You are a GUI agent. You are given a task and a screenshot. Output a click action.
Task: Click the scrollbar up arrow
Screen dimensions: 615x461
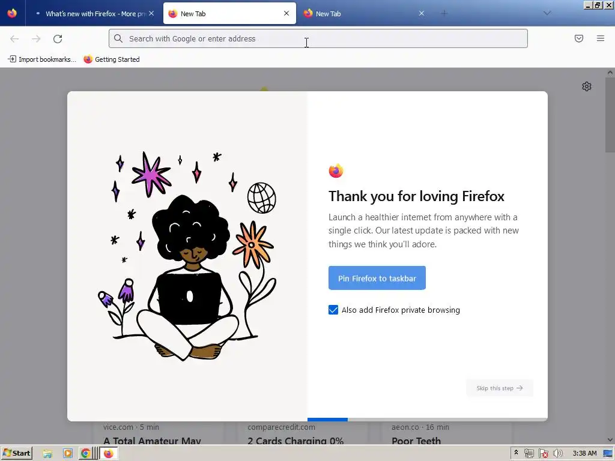click(610, 73)
